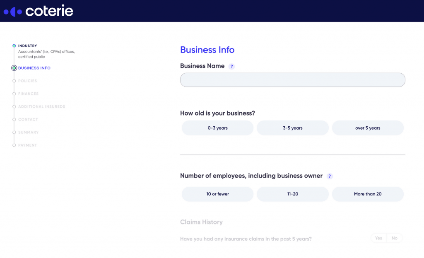Image resolution: width=424 pixels, height=258 pixels.
Task: Select 10 or fewer employees
Action: click(x=217, y=194)
